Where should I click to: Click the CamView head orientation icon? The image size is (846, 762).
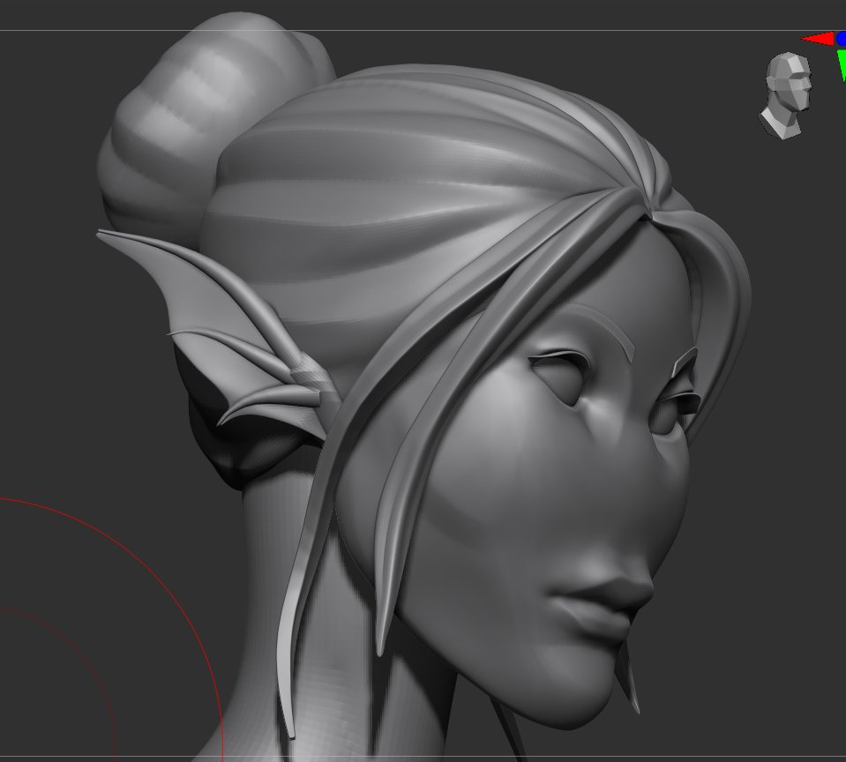(786, 95)
